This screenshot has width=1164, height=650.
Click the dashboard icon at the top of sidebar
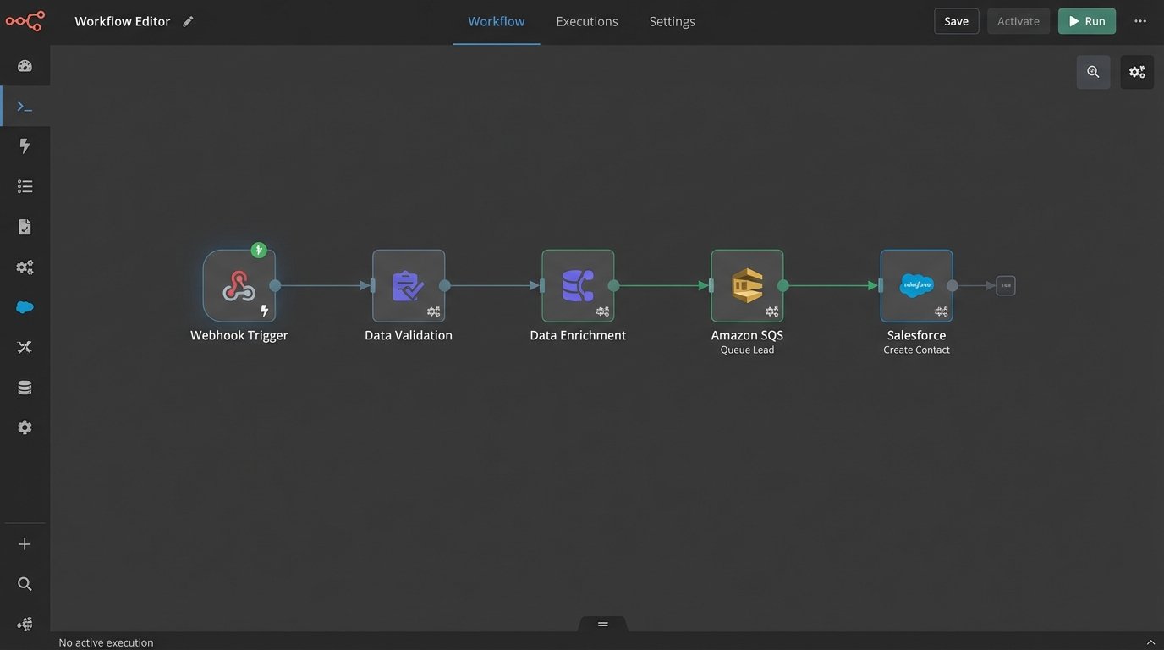point(22,63)
